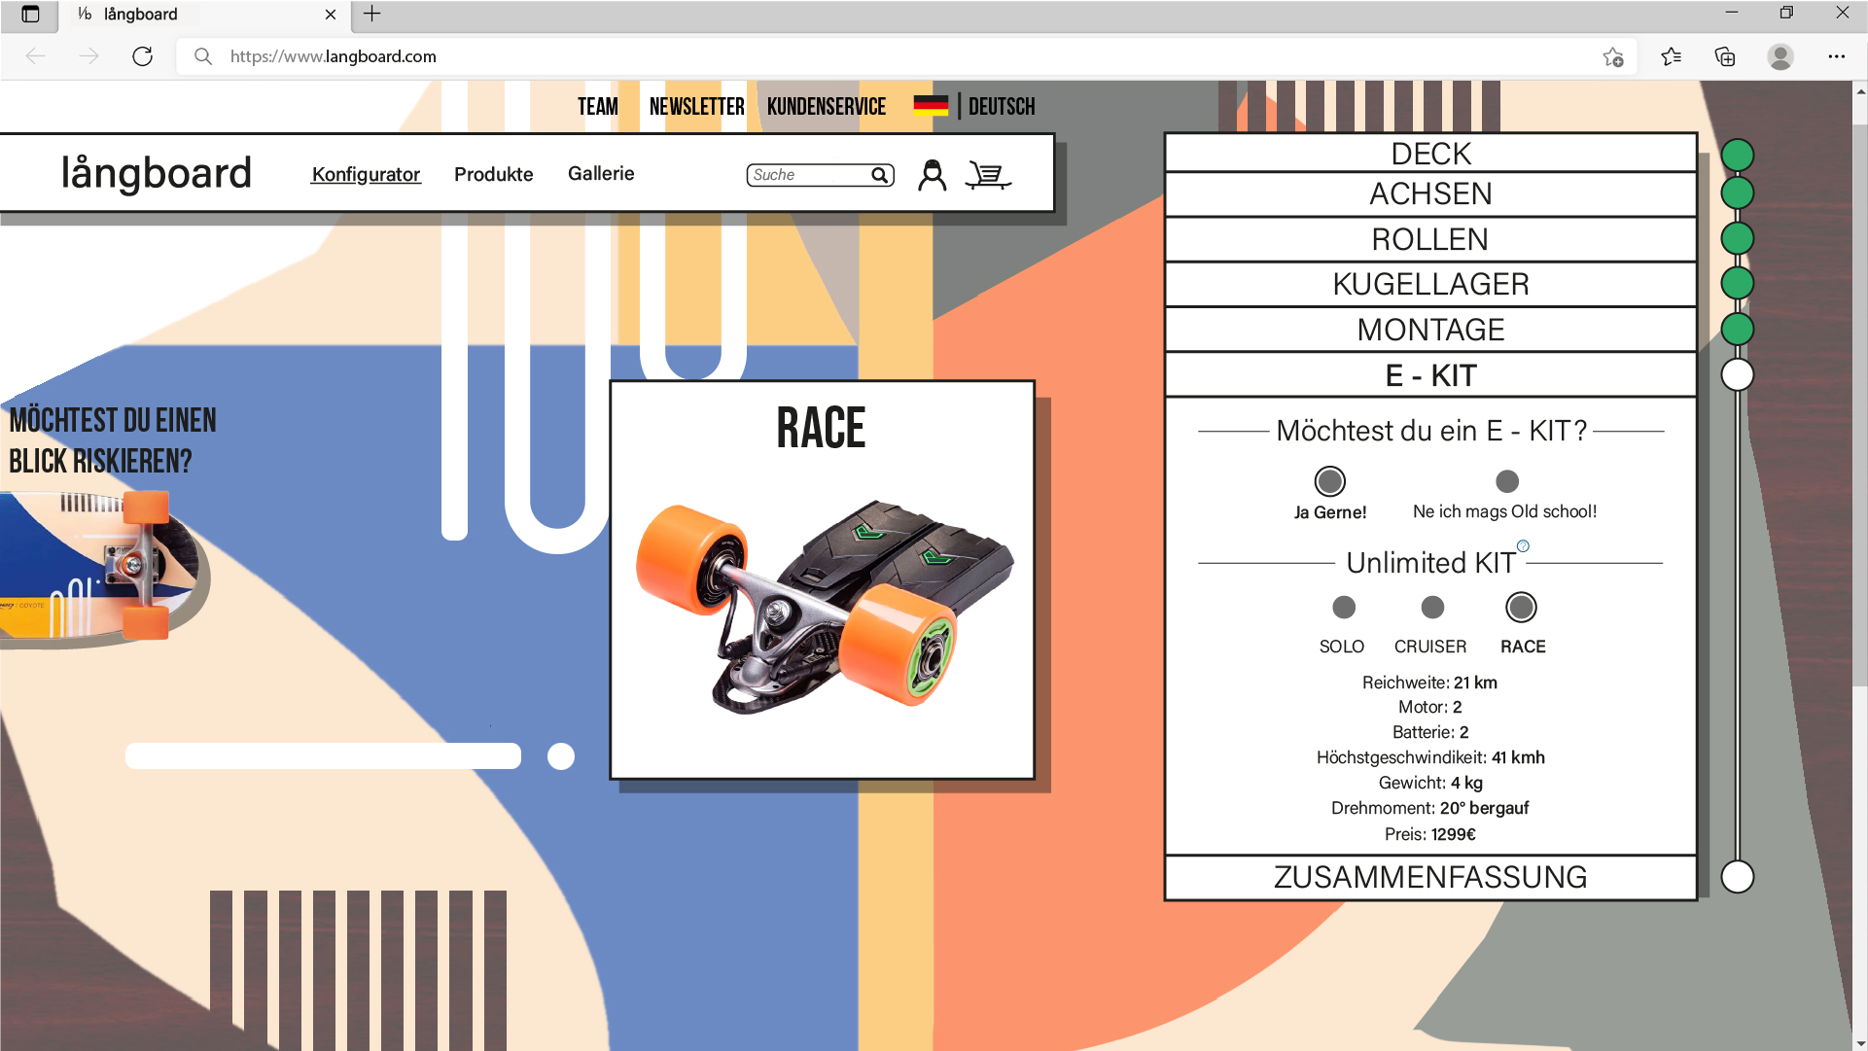Open the Konfigurator menu item
The image size is (1868, 1051).
tap(366, 173)
